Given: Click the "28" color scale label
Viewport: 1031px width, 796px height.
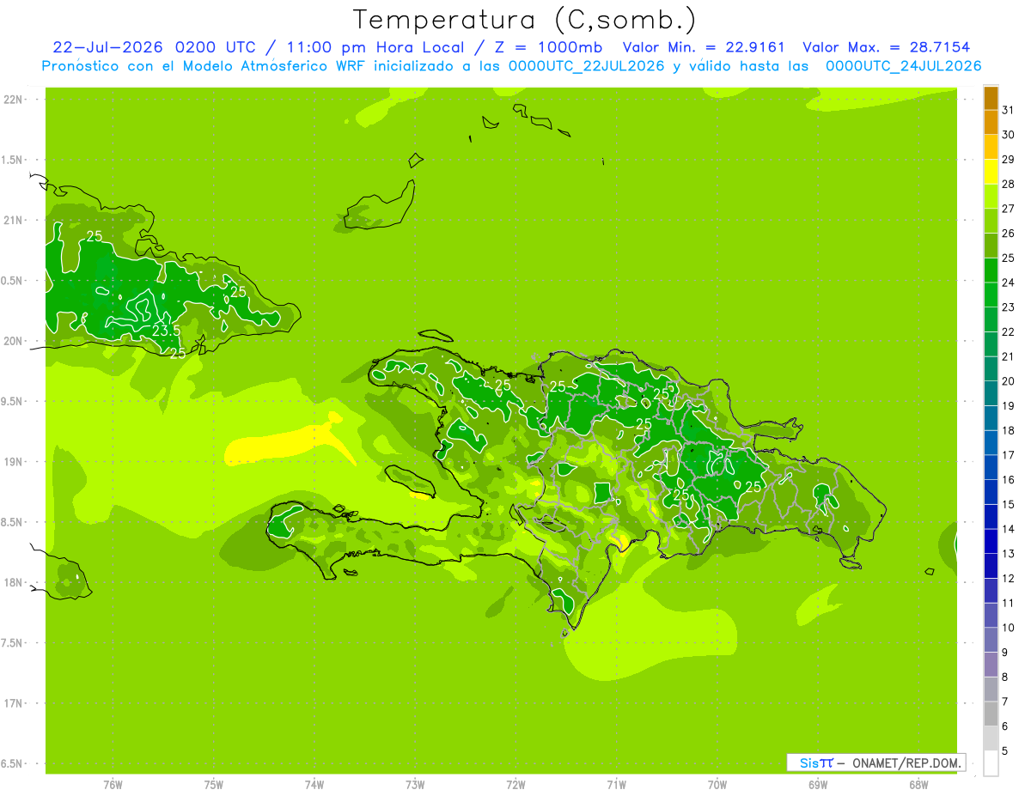Looking at the screenshot, I should pyautogui.click(x=1008, y=184).
